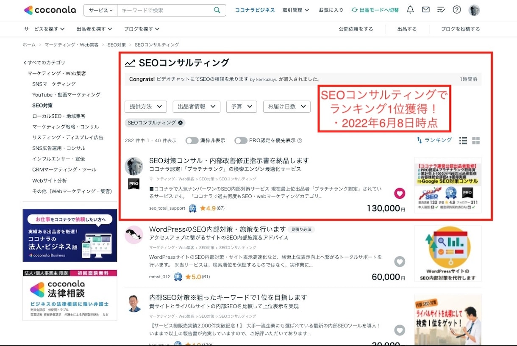Click the 内部SEO対策 seller portrait avatar

[134, 304]
